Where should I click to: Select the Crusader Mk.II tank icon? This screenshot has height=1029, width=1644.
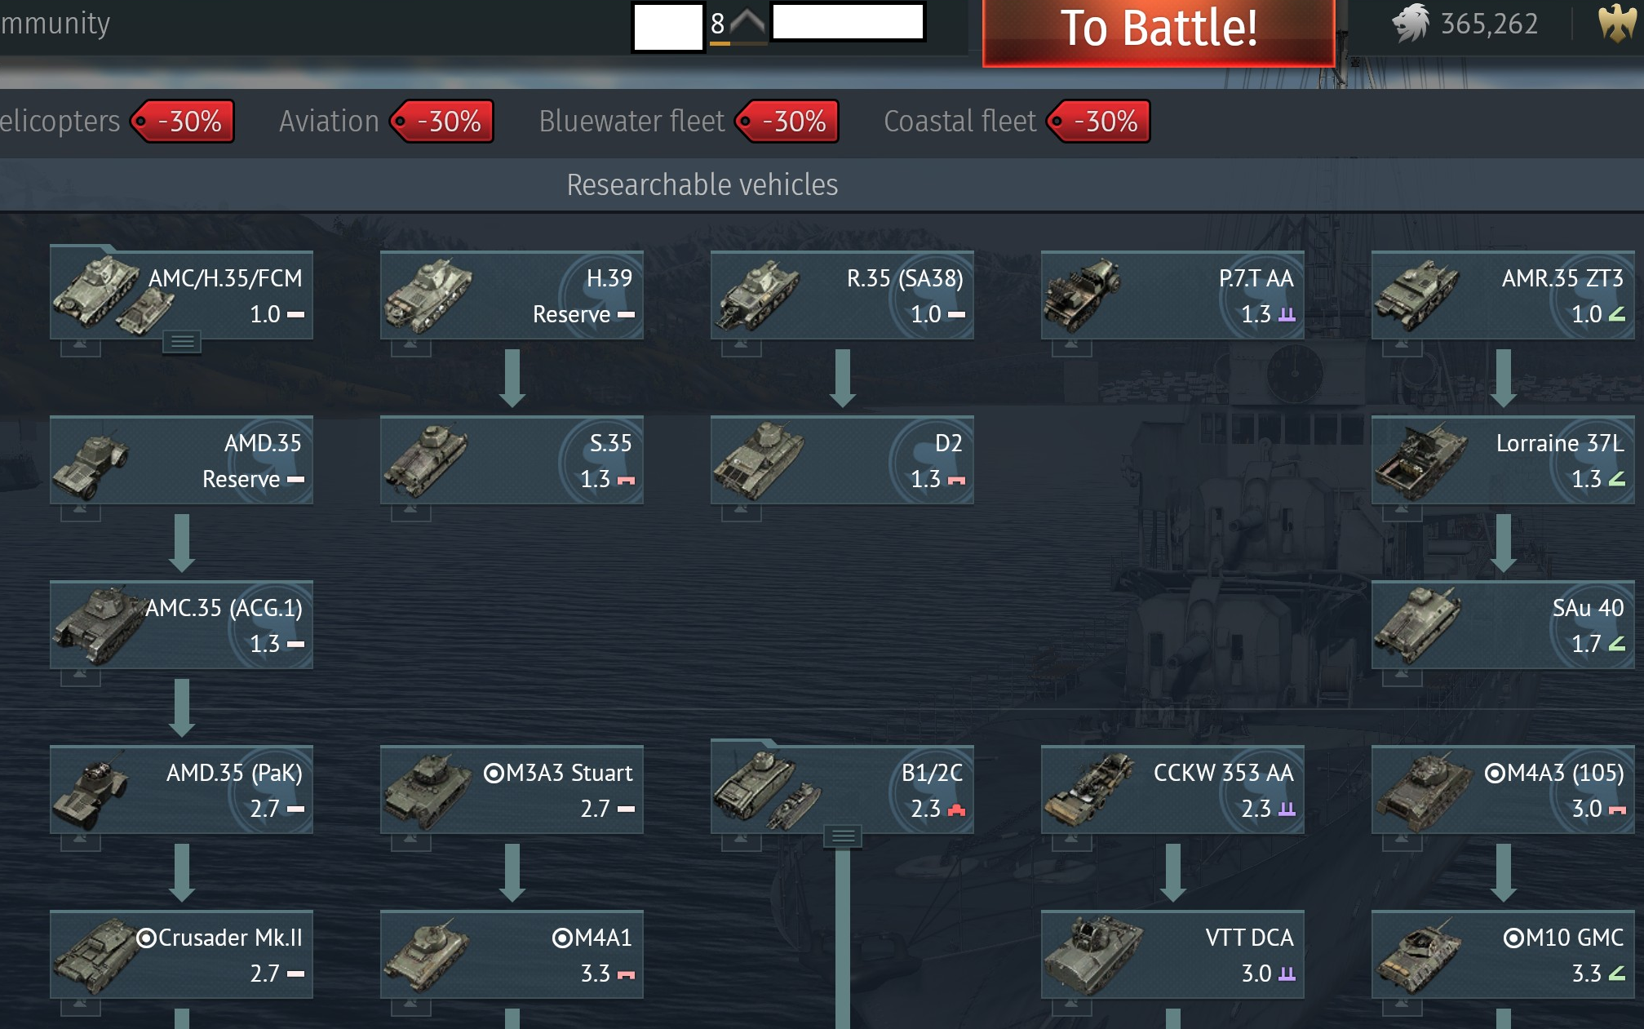click(x=98, y=955)
